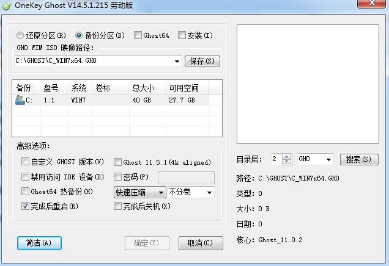
Task: Click the WIN7 system cell
Action: coord(78,100)
